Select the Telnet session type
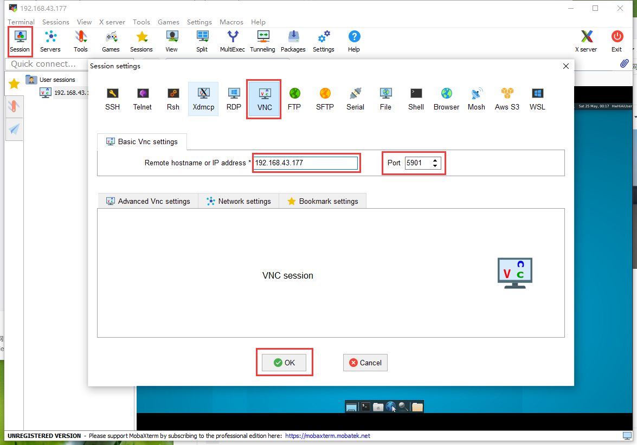Screen dimensions: 637x445 click(143, 99)
